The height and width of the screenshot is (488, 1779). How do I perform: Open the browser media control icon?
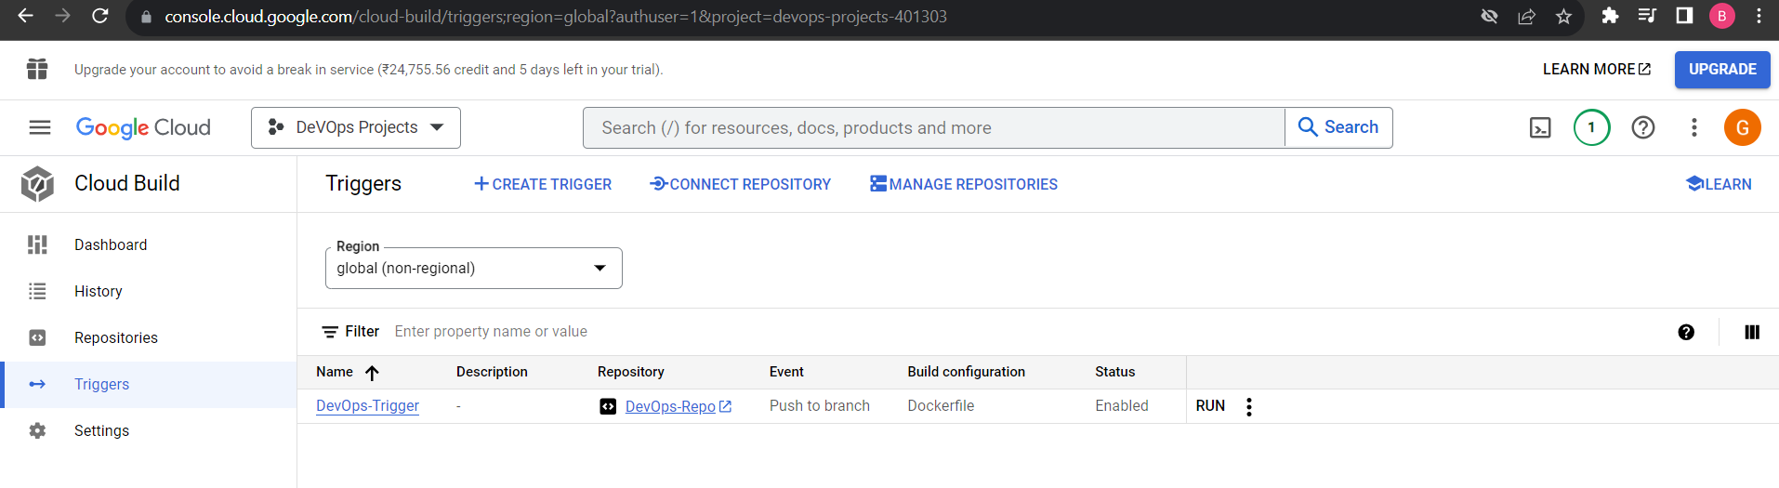1647,16
